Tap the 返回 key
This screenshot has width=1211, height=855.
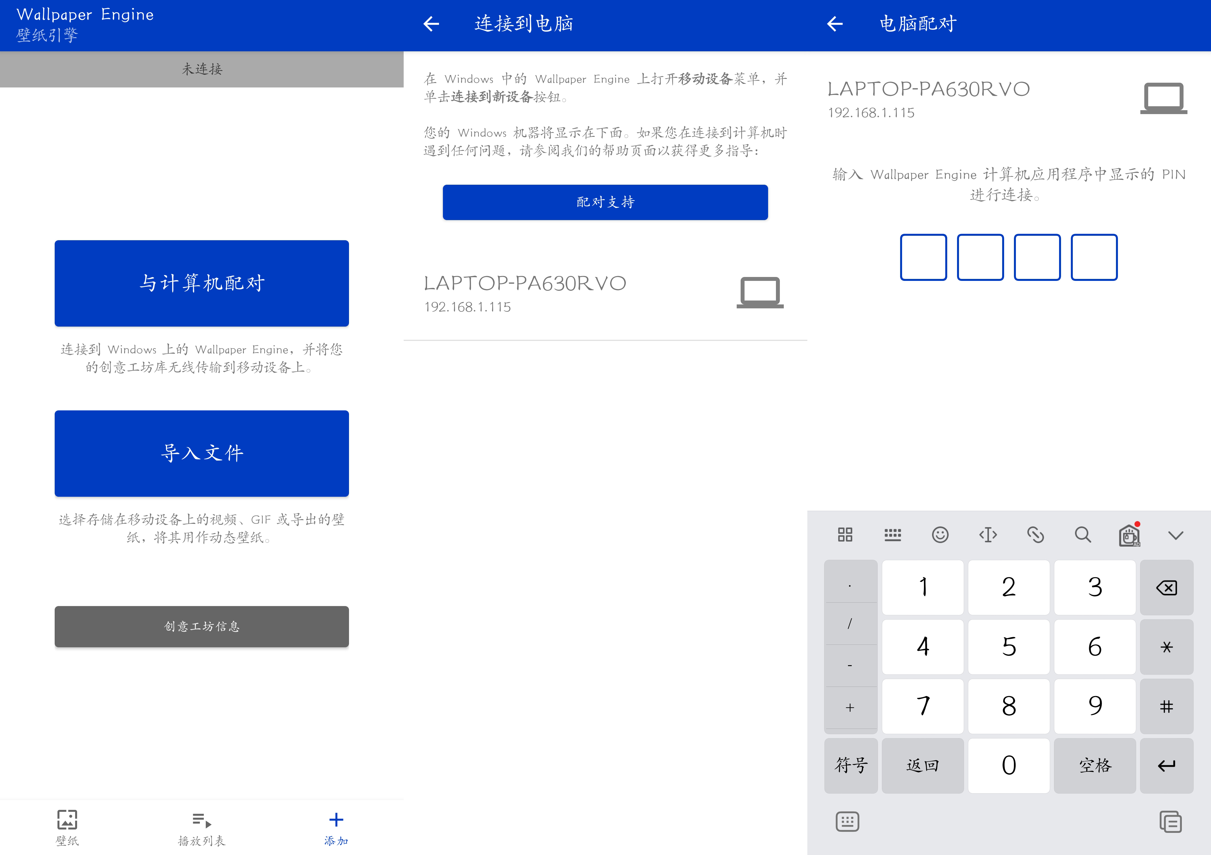923,765
